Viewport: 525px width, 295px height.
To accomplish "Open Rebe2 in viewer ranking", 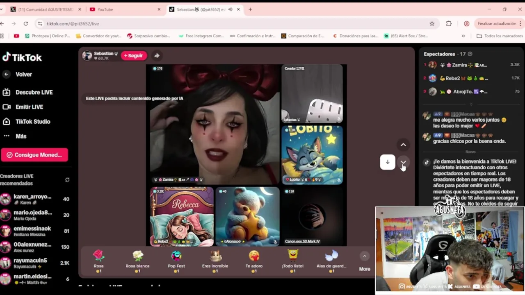I will [472, 78].
